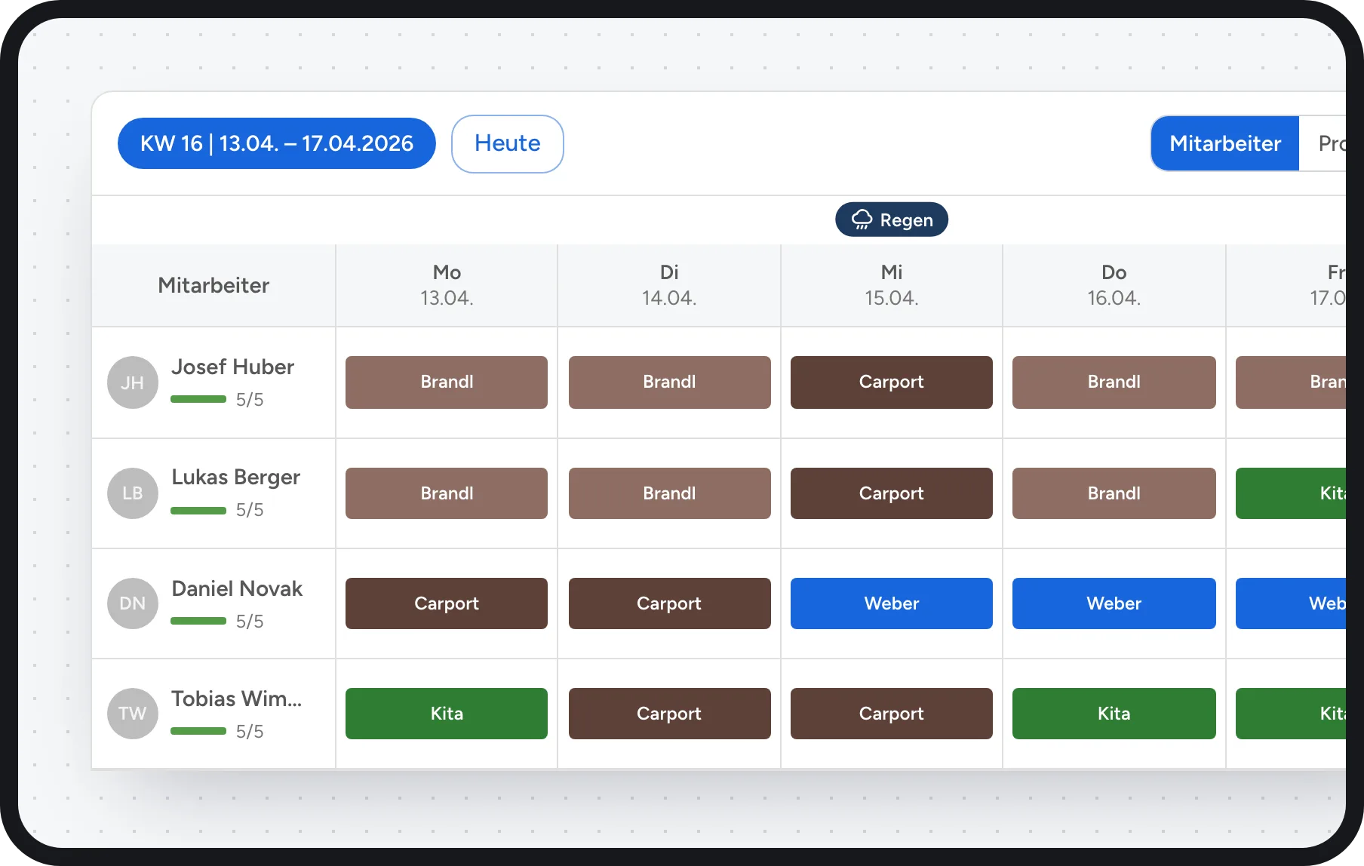Click Josef Huber's JH avatar

pyautogui.click(x=133, y=382)
